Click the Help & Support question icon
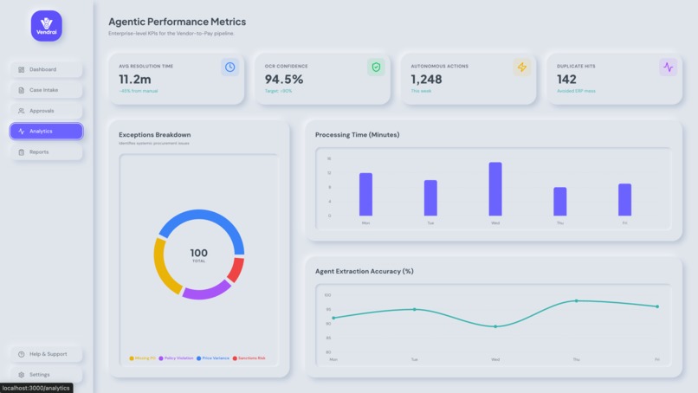This screenshot has height=393, width=698. (22, 354)
